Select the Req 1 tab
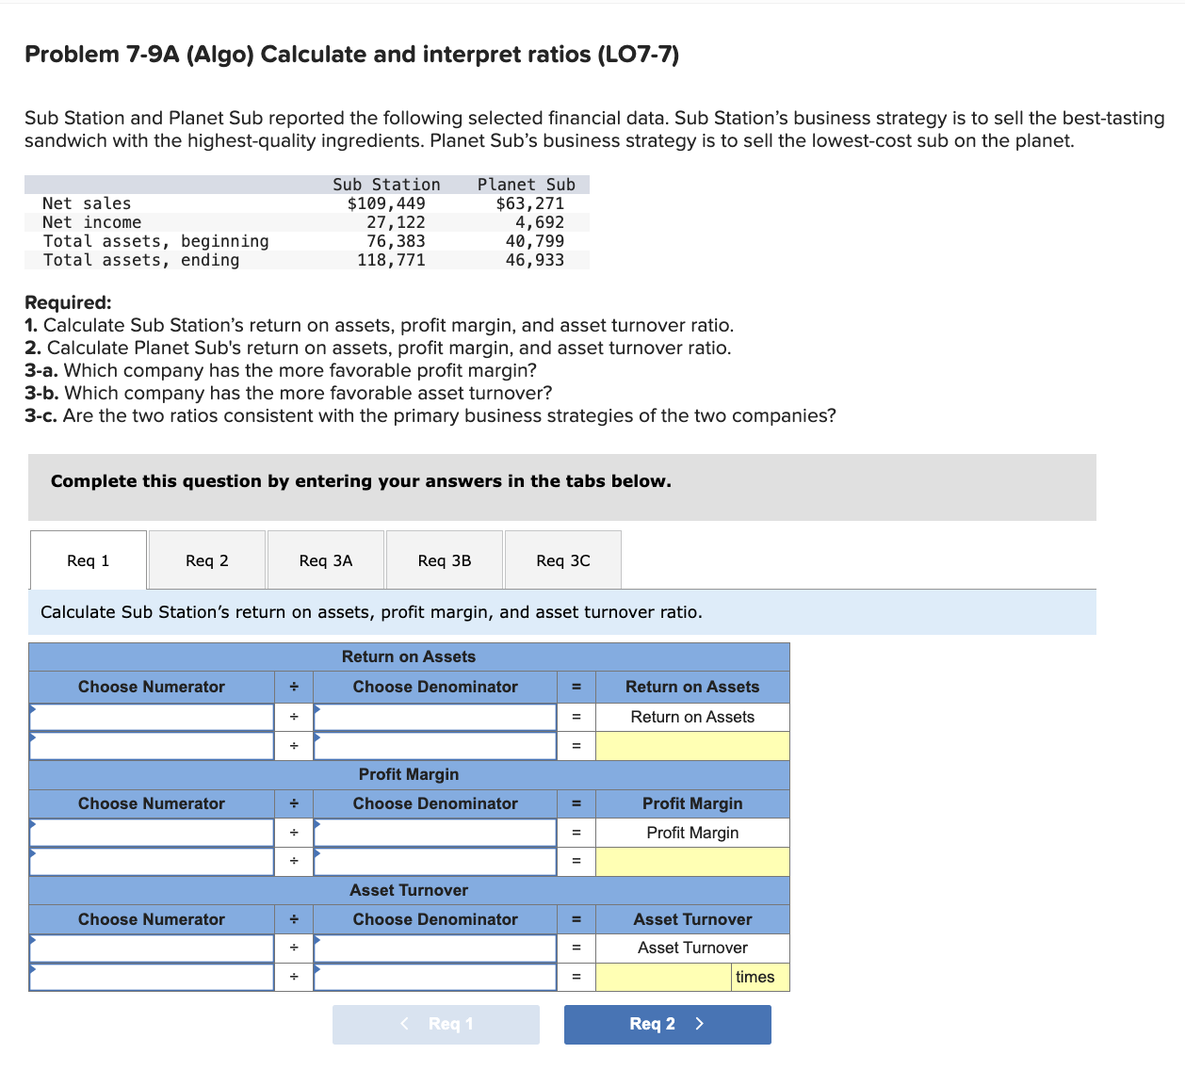 click(x=88, y=559)
